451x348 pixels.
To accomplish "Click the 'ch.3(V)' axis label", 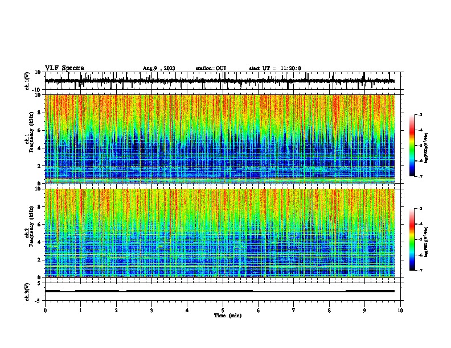I will (27, 292).
